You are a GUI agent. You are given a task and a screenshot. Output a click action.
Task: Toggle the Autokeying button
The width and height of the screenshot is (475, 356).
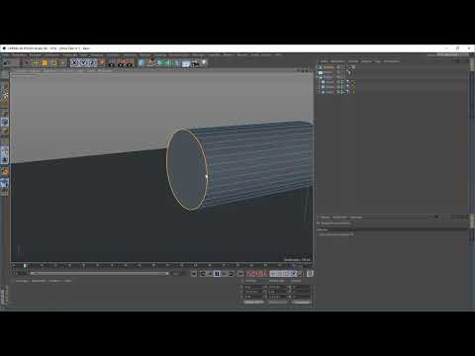coord(257,273)
